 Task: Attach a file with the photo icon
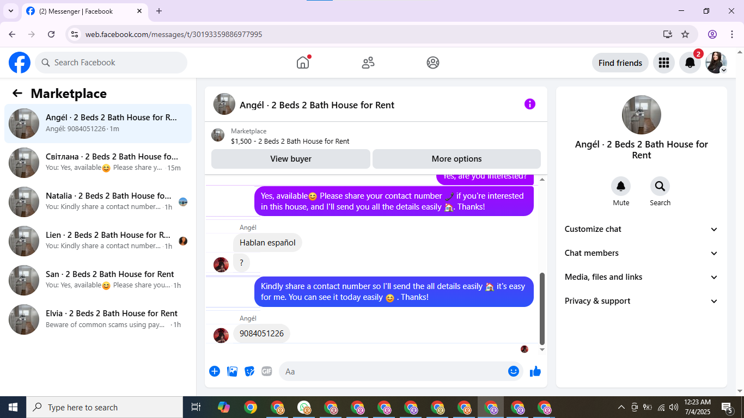coord(232,371)
